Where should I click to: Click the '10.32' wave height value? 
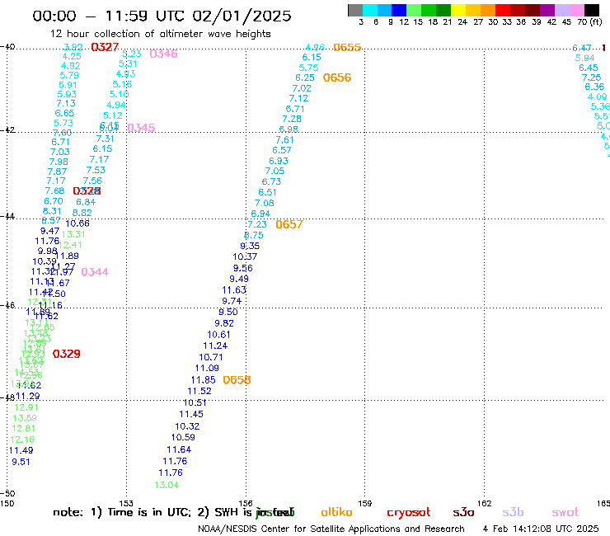pyautogui.click(x=187, y=426)
